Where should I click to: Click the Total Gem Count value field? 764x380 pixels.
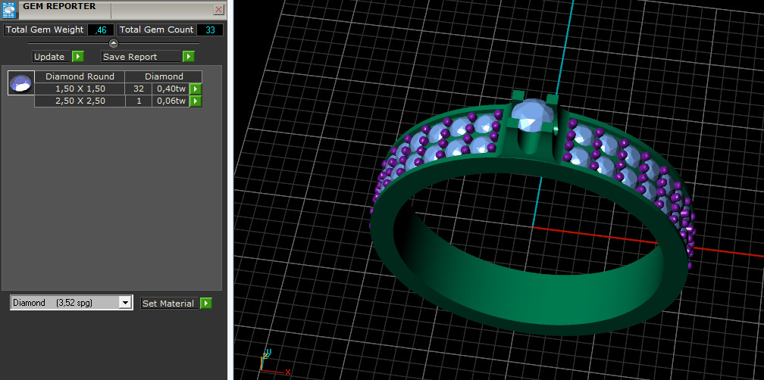tap(210, 30)
